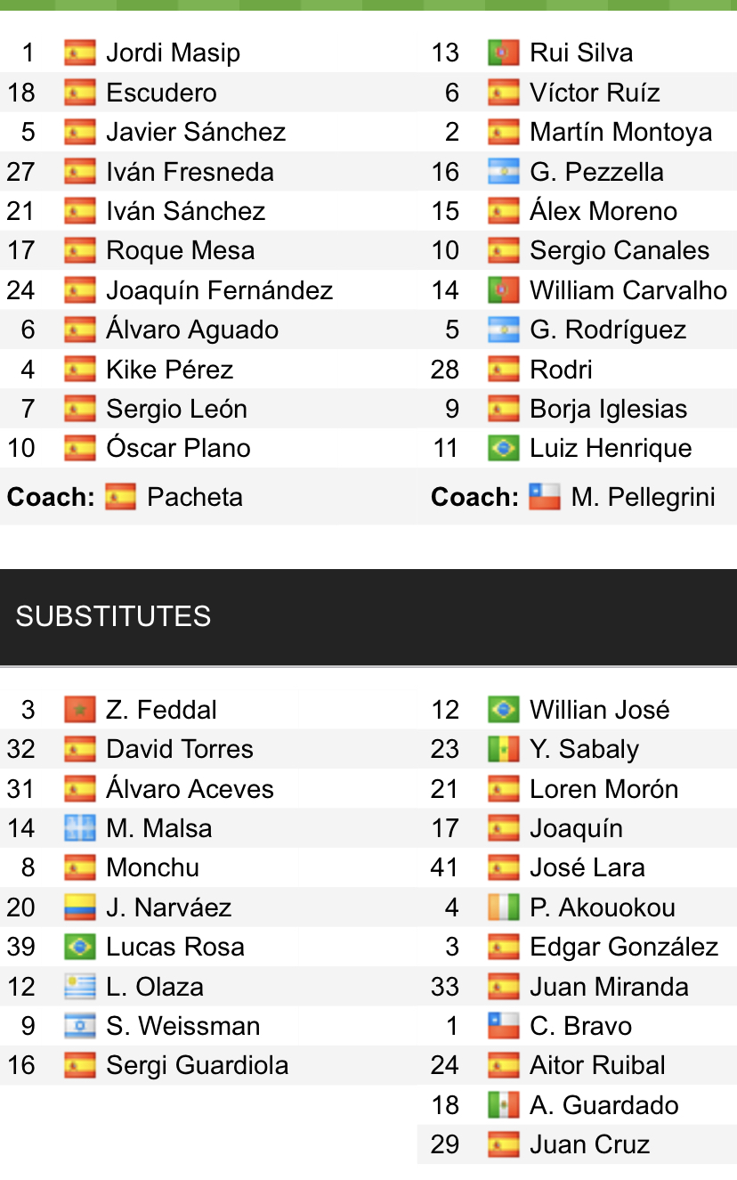Select player Sergio Canales
This screenshot has height=1180, width=737.
[x=620, y=250]
